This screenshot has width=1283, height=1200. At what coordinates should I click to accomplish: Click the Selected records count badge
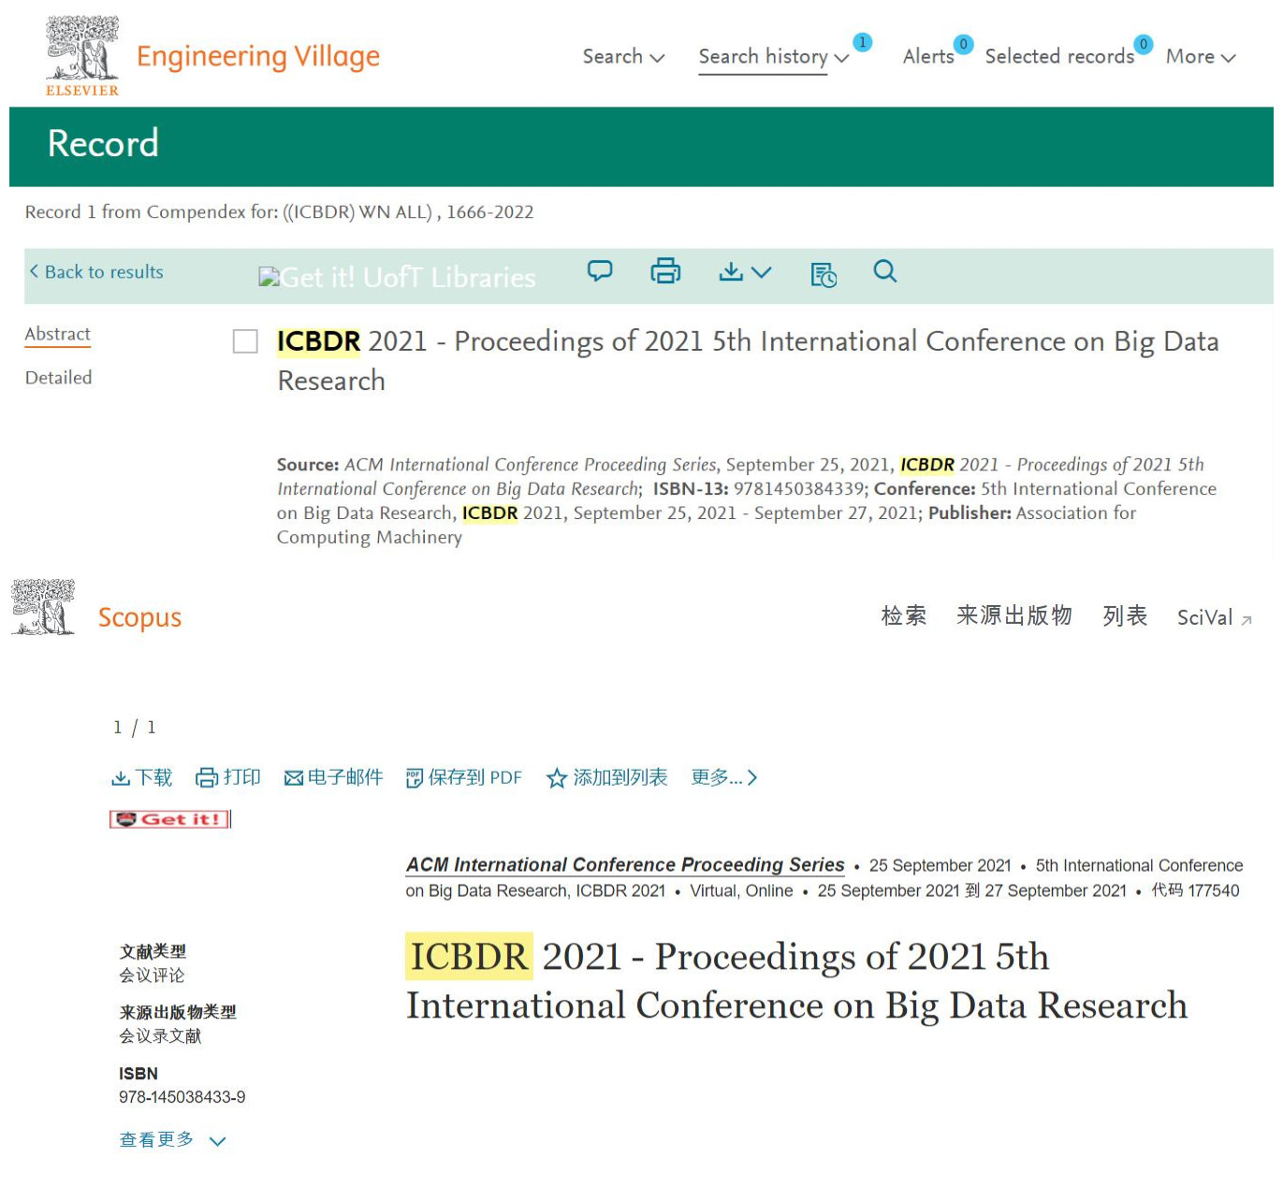(1143, 44)
